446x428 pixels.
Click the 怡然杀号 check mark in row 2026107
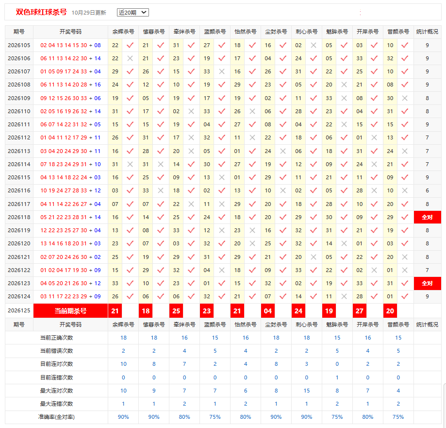click(x=252, y=71)
